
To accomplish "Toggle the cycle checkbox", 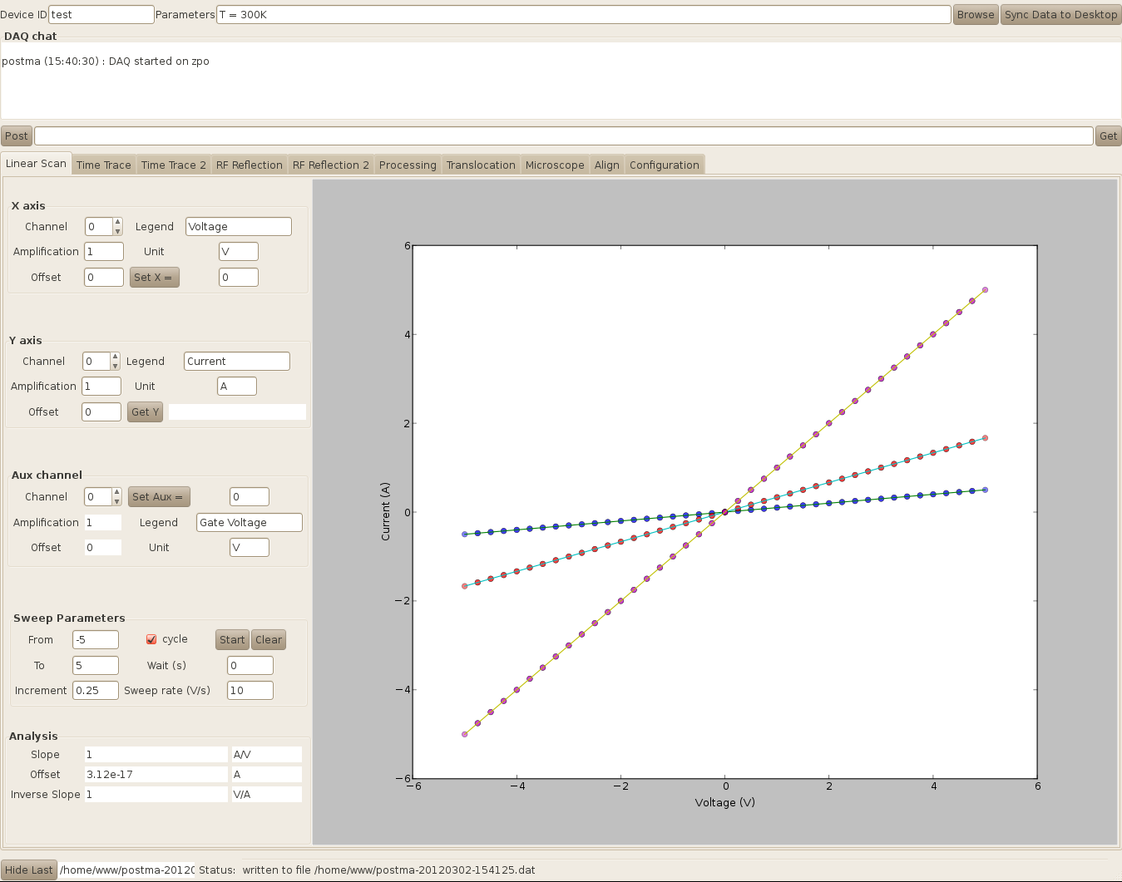I will click(x=151, y=639).
